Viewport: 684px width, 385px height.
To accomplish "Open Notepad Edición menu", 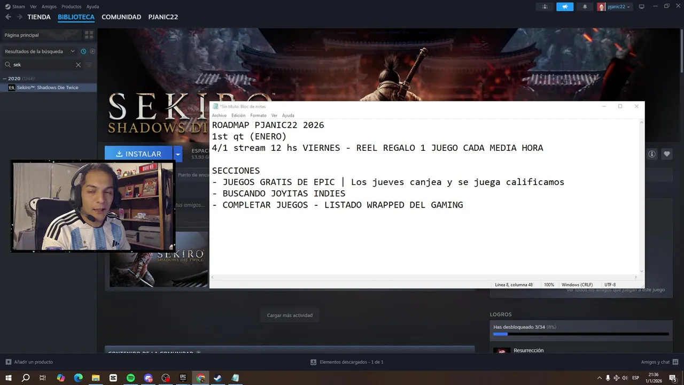I will tap(238, 115).
